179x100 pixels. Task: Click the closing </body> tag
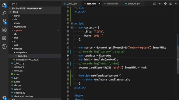pyautogui.click(x=78, y=96)
